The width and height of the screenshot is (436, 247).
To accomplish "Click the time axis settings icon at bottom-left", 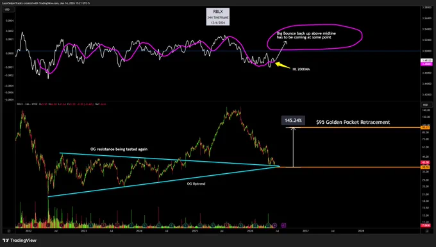I will click(8, 231).
